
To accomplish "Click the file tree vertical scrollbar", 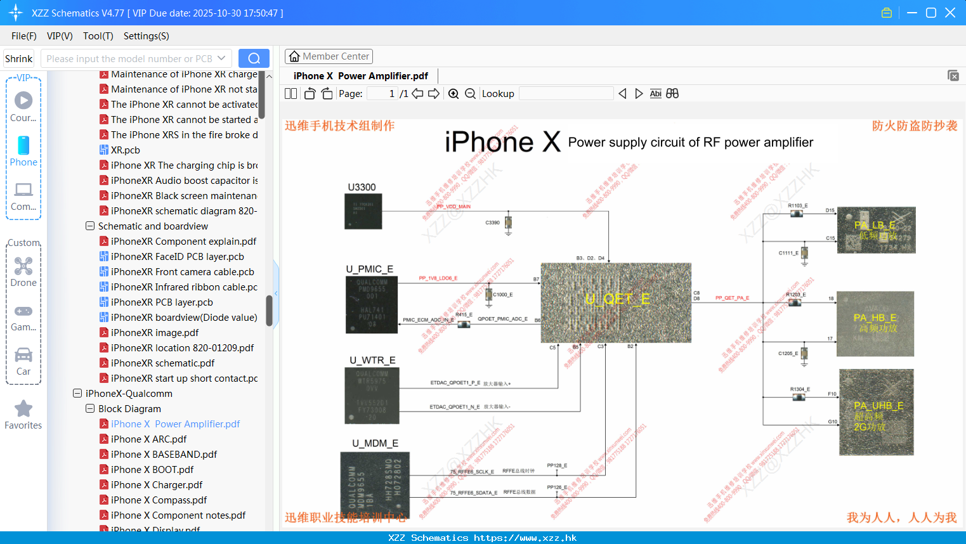I will (x=269, y=311).
